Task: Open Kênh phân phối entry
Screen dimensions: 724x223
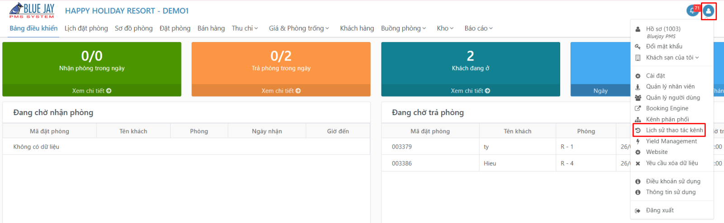Action: click(x=667, y=120)
